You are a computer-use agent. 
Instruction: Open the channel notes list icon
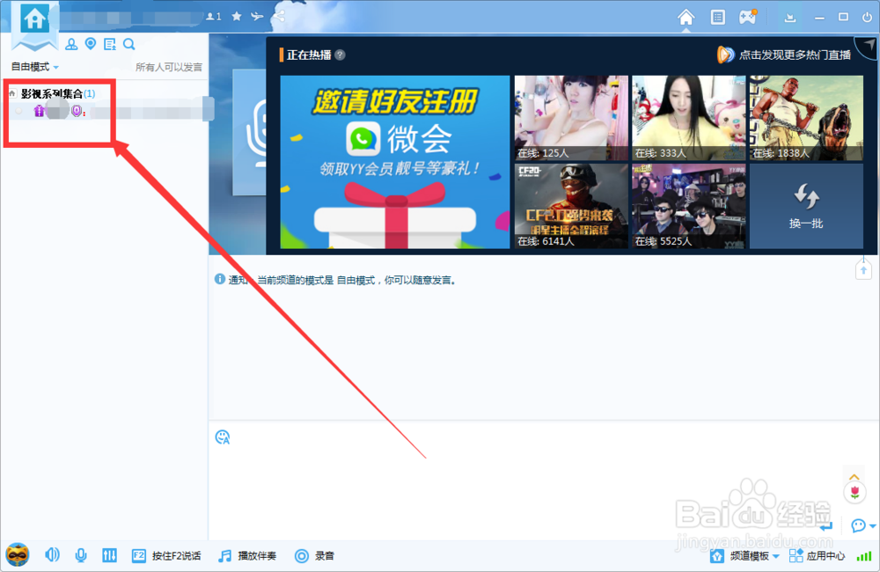click(x=110, y=44)
